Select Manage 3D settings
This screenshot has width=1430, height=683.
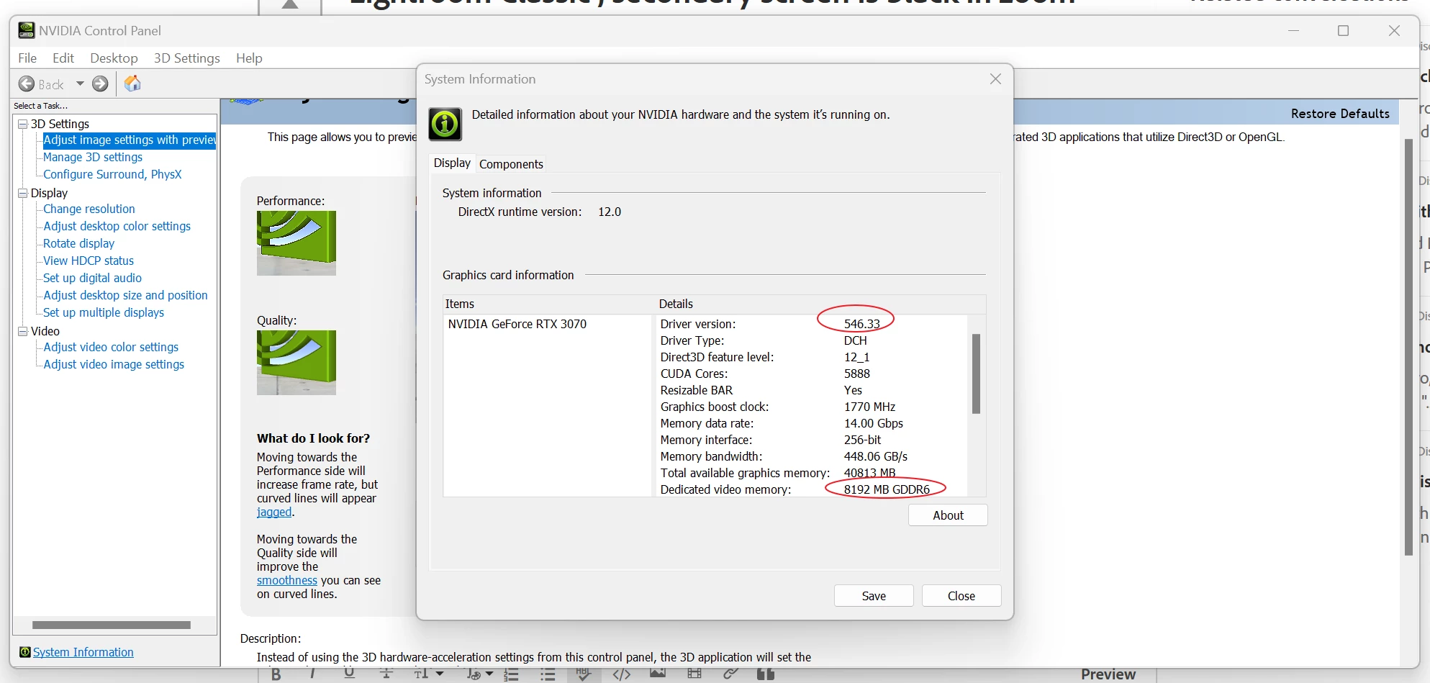click(x=93, y=158)
